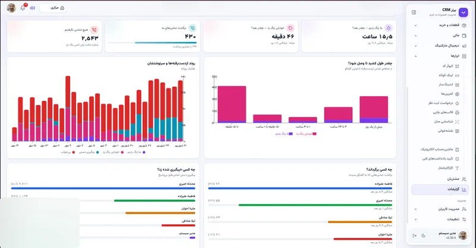
Task: Click the برتر CRM purple logo
Action: 463,12
